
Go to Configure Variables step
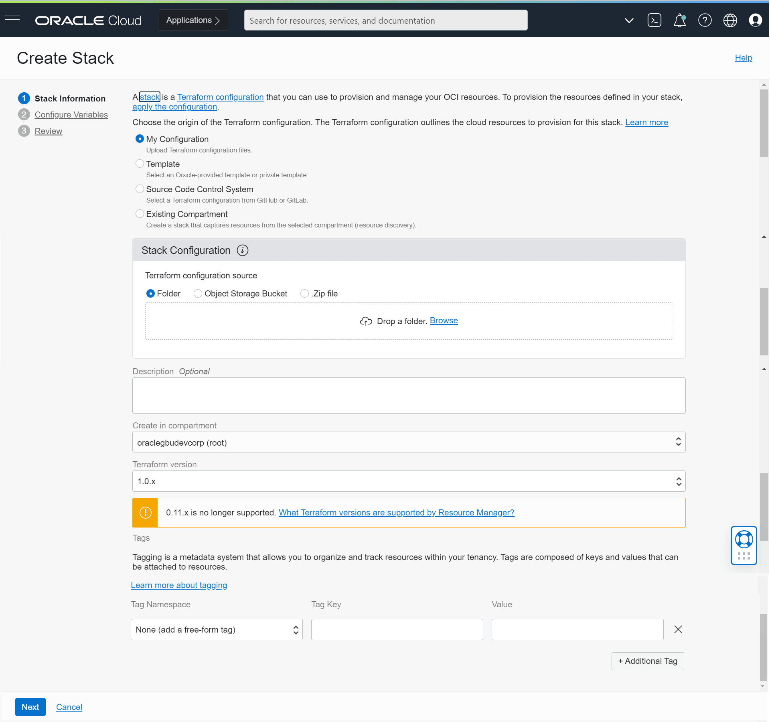pyautogui.click(x=71, y=115)
